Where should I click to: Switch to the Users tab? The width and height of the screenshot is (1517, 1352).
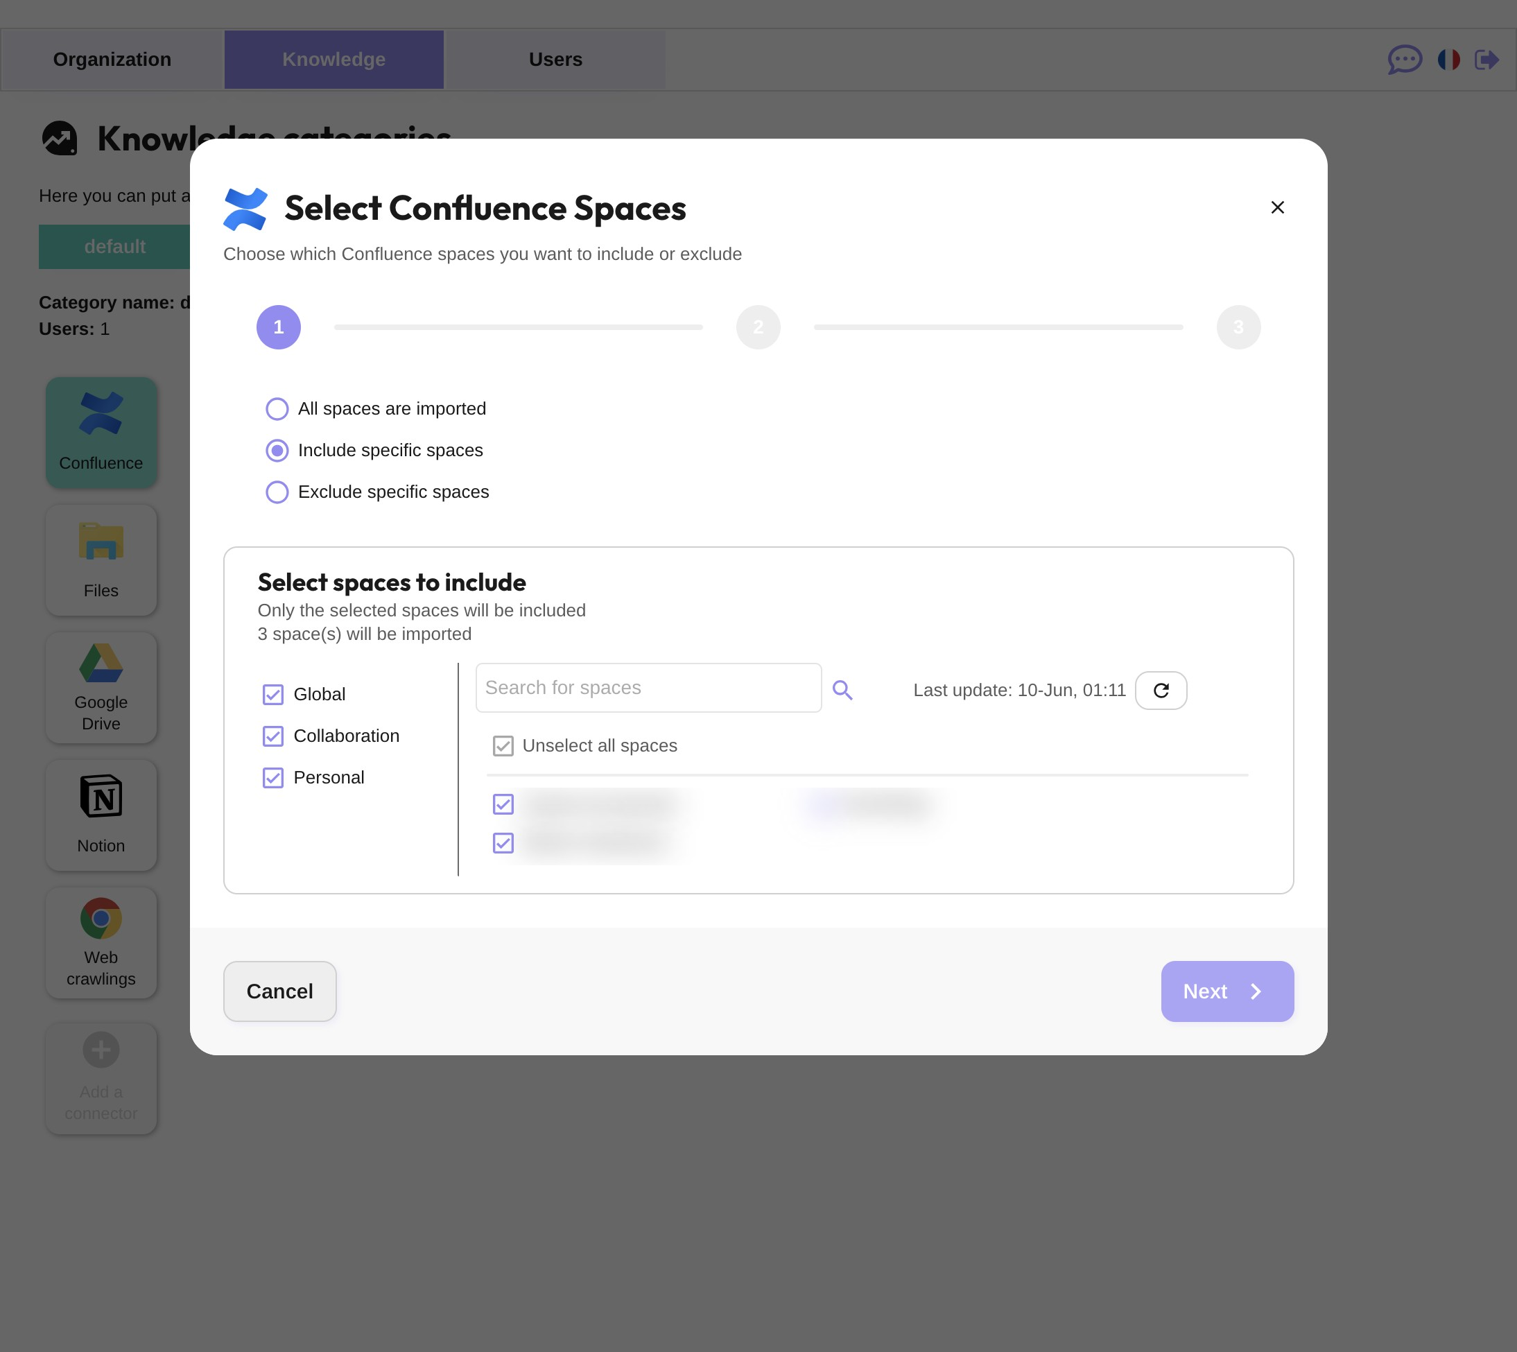pos(555,60)
